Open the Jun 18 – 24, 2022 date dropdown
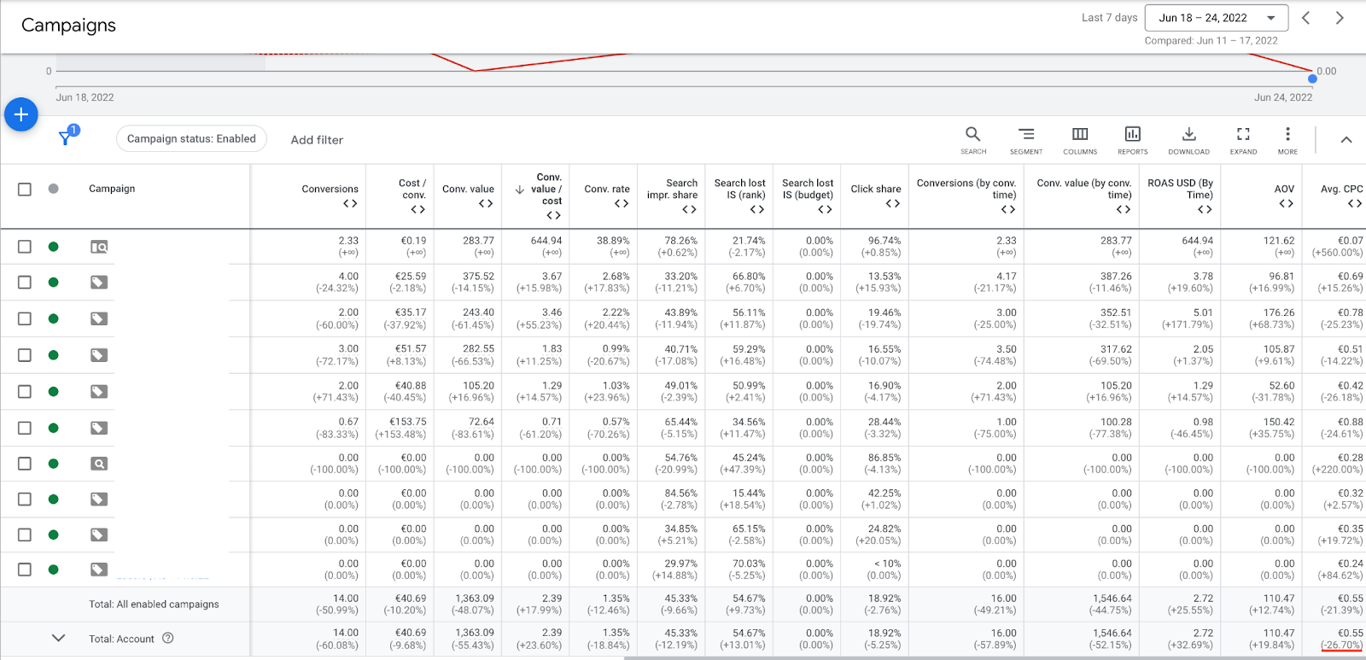This screenshot has height=660, width=1366. 1217,18
